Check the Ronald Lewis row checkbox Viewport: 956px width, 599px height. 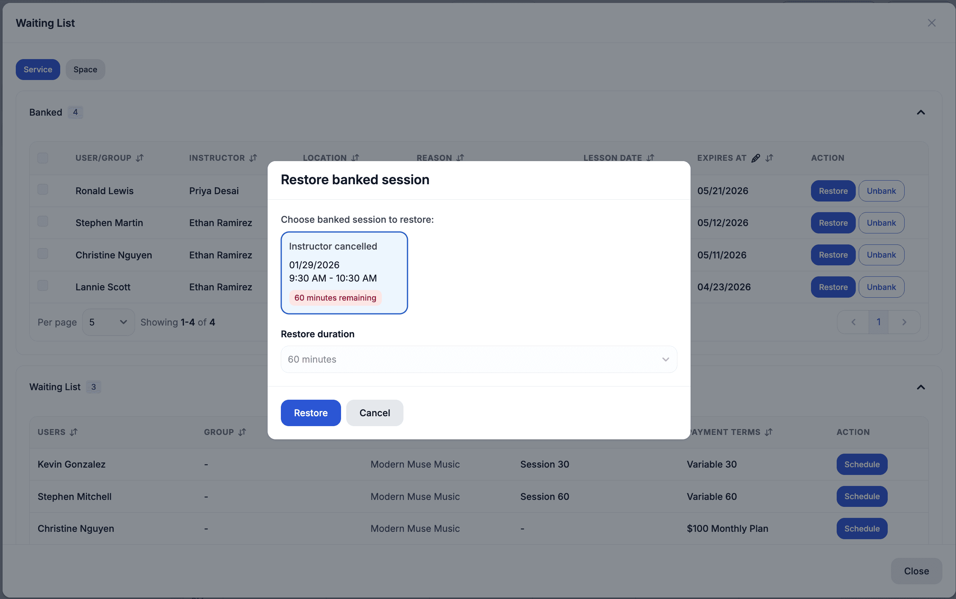[x=43, y=189]
